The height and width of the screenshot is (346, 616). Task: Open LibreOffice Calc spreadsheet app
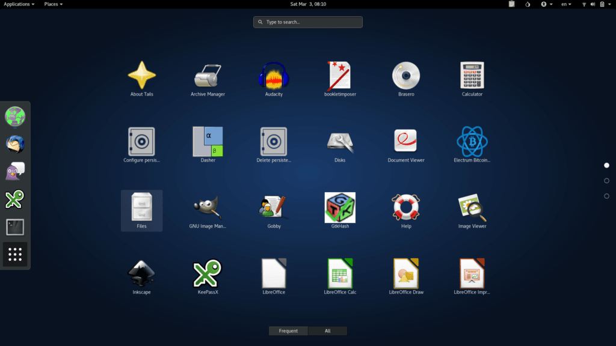tap(340, 274)
